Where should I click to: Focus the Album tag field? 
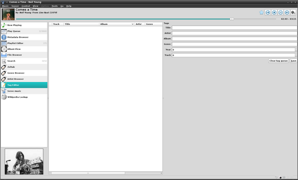click(x=235, y=39)
